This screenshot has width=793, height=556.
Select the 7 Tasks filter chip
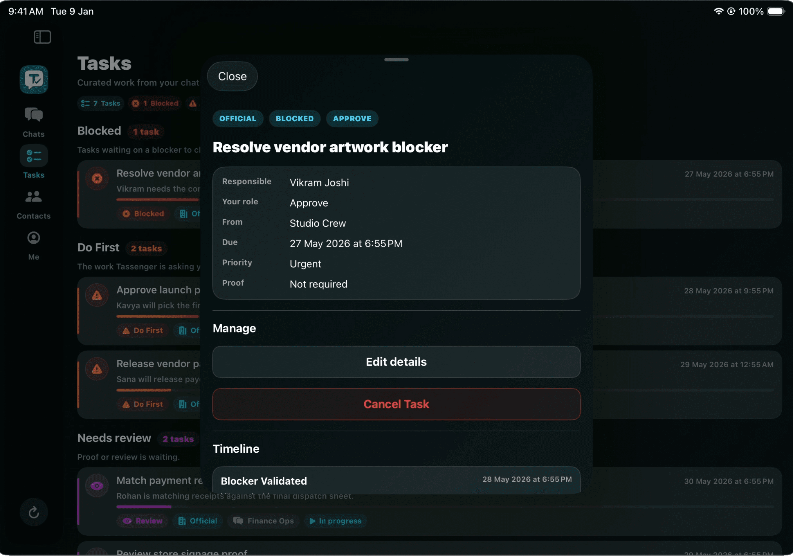(100, 103)
